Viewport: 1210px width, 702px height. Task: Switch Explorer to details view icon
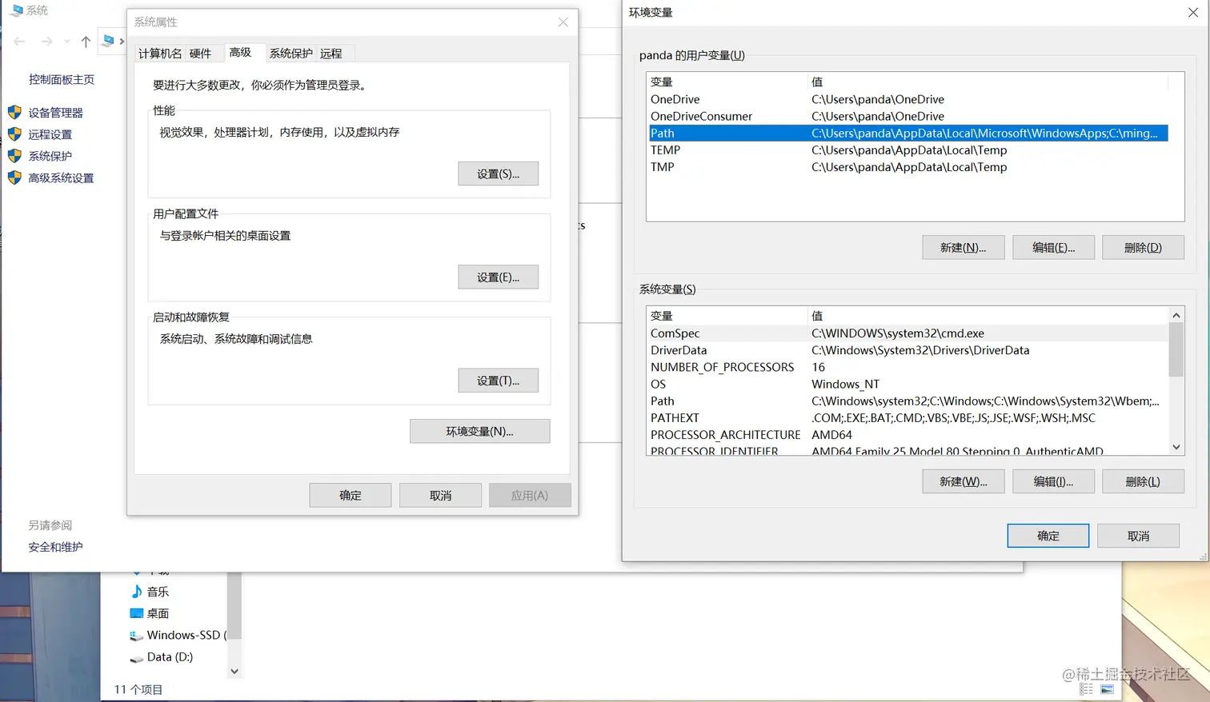(1086, 689)
